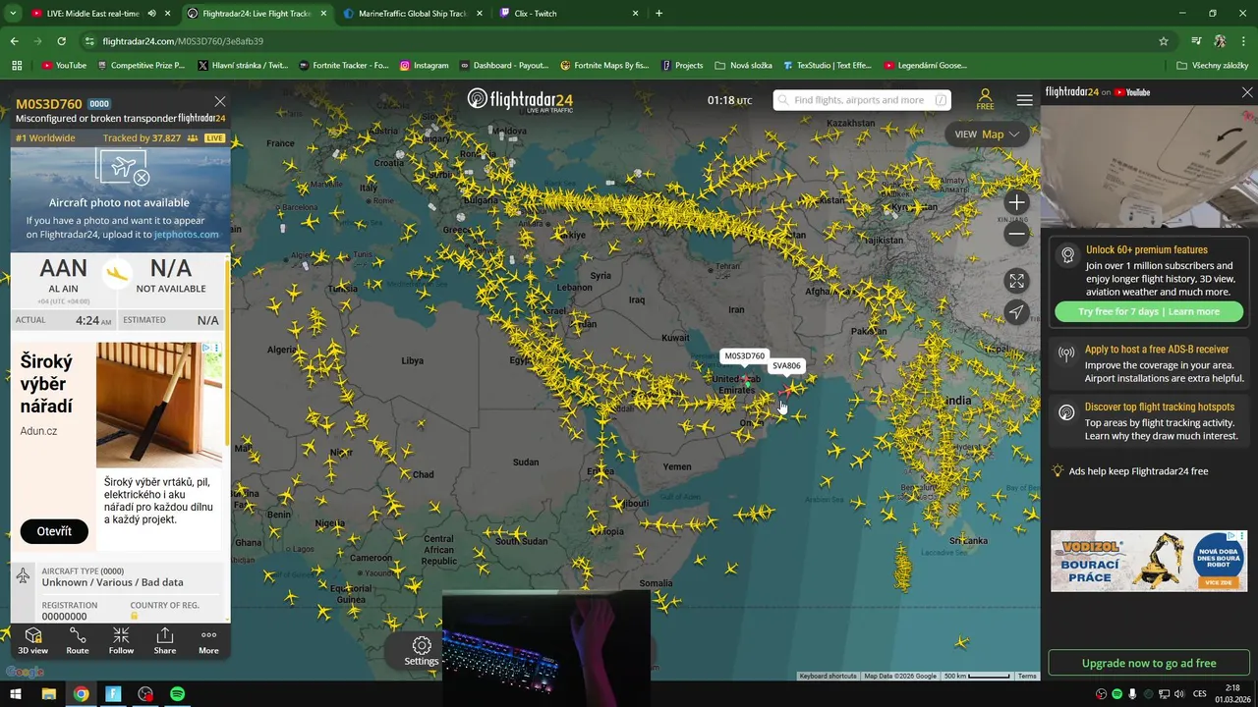Show the flight Route
This screenshot has height=707, width=1258.
coord(78,640)
